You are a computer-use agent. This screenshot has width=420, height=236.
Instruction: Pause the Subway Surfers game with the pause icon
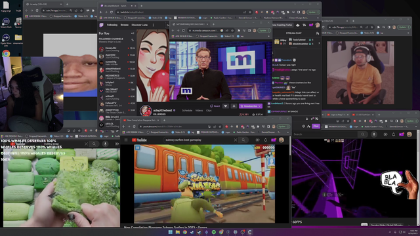[137, 147]
